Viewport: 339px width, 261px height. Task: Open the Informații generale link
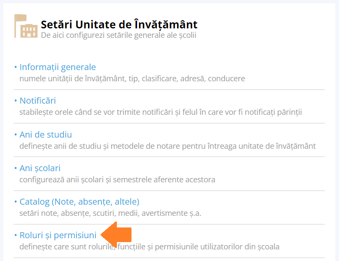click(58, 67)
